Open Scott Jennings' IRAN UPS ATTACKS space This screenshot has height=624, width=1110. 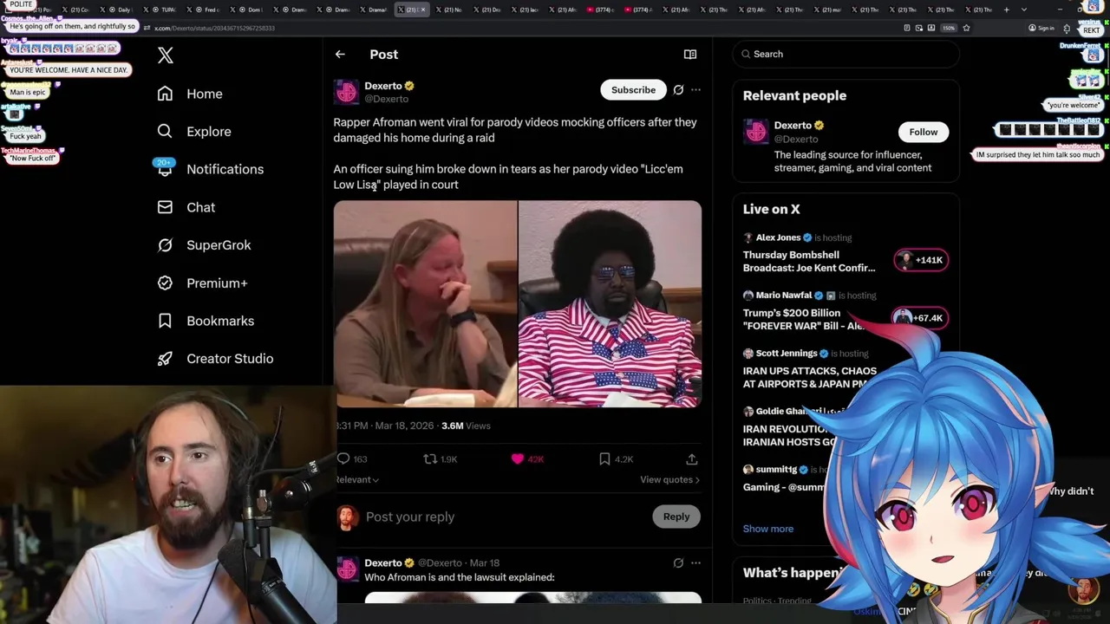pos(810,377)
